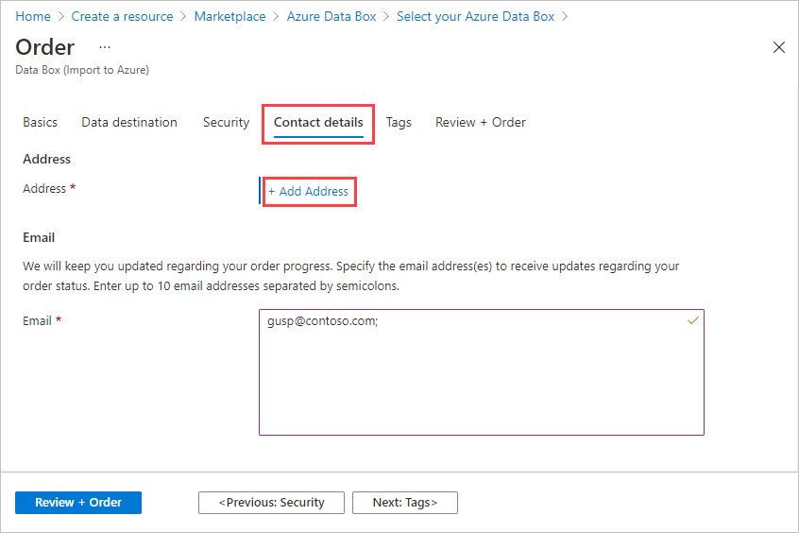
Task: Switch to Data destination tab
Action: (129, 122)
